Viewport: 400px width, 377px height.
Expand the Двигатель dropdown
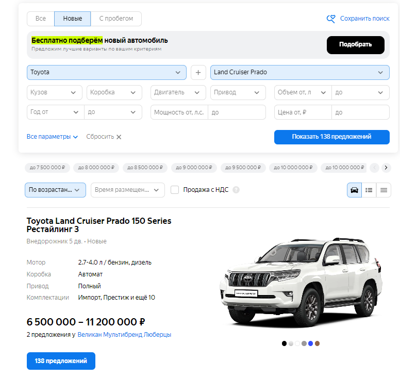[x=178, y=92]
